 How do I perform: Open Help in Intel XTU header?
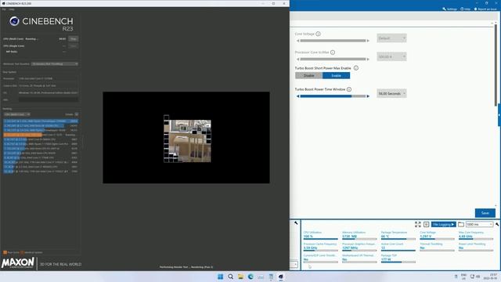coord(466,9)
